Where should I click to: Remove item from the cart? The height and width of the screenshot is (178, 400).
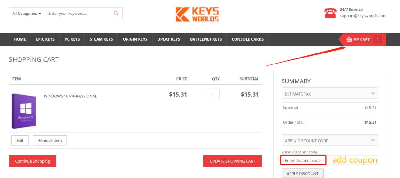tap(50, 140)
